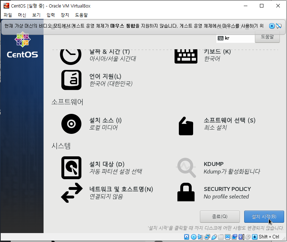
Task: Click the recording status bar icon
Action: point(234,237)
